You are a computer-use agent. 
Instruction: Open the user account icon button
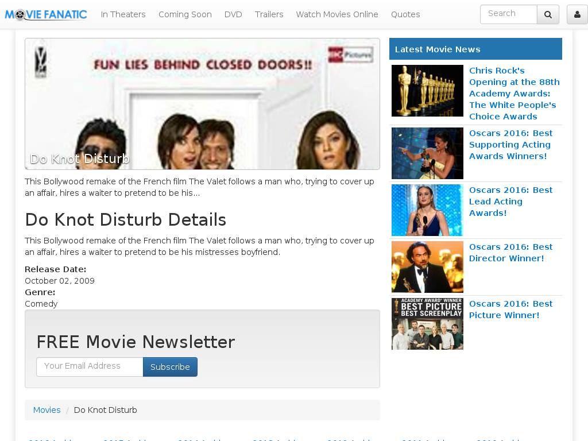click(x=577, y=14)
